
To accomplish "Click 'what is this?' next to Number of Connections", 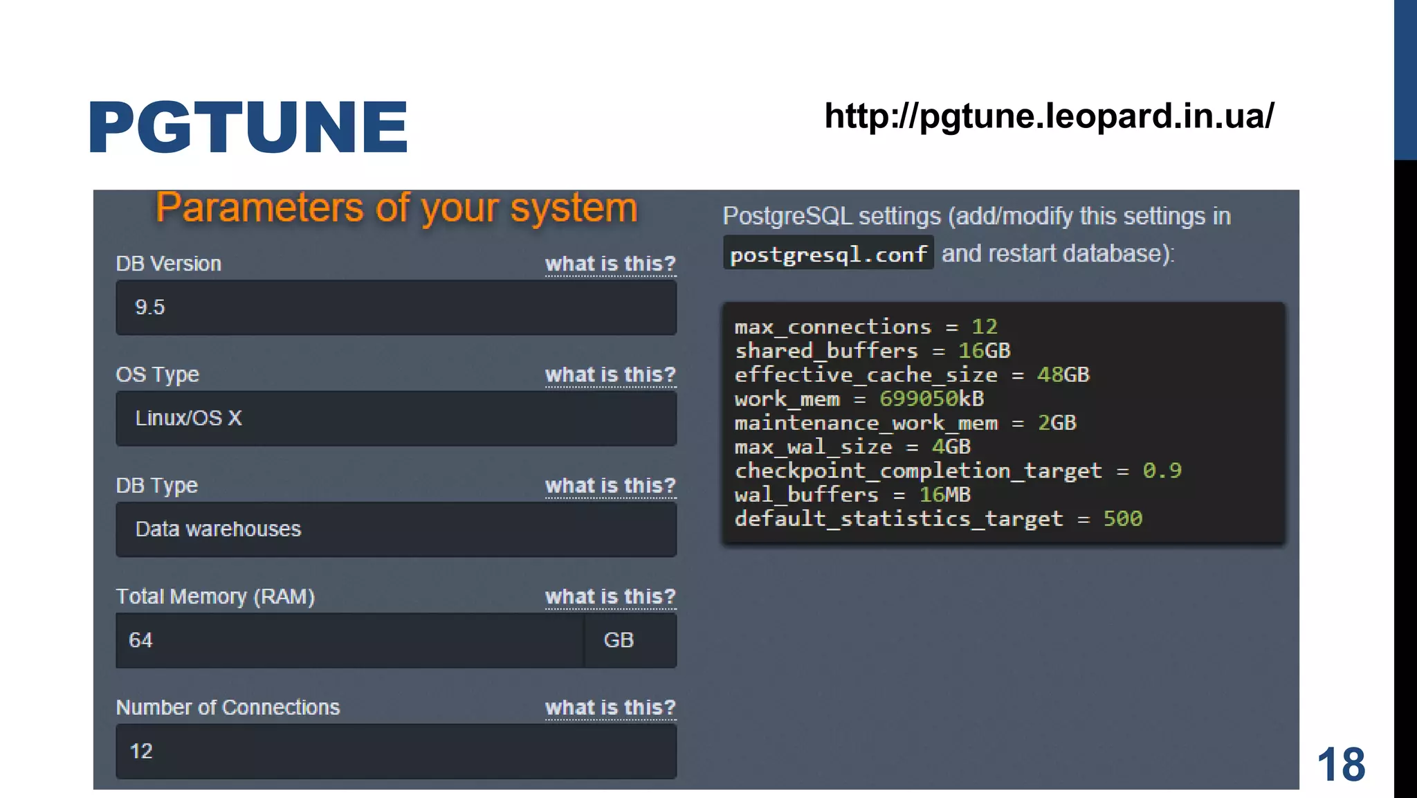I will (x=610, y=707).
